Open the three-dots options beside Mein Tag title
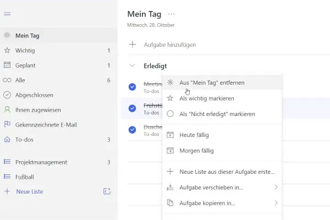This screenshot has width=330, height=220. (x=171, y=14)
